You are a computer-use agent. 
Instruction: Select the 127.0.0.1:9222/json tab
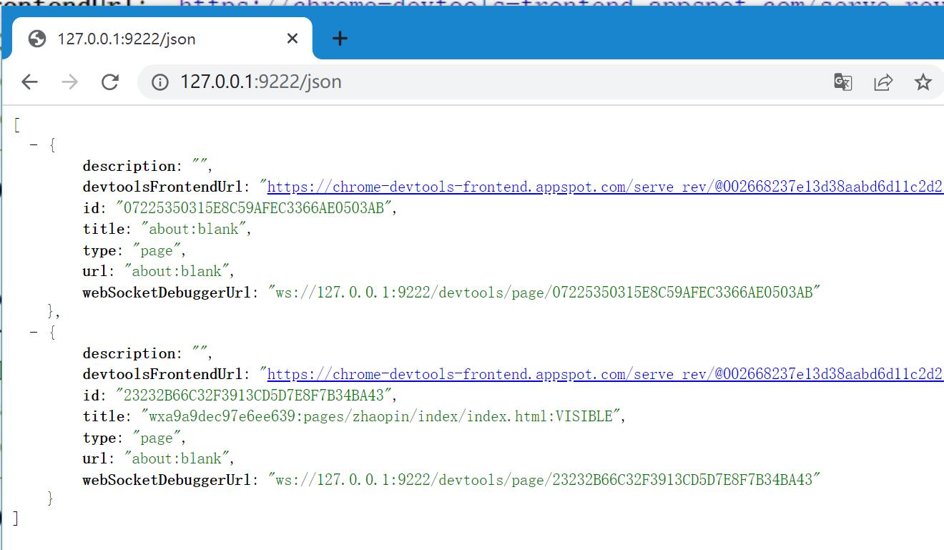pos(163,39)
